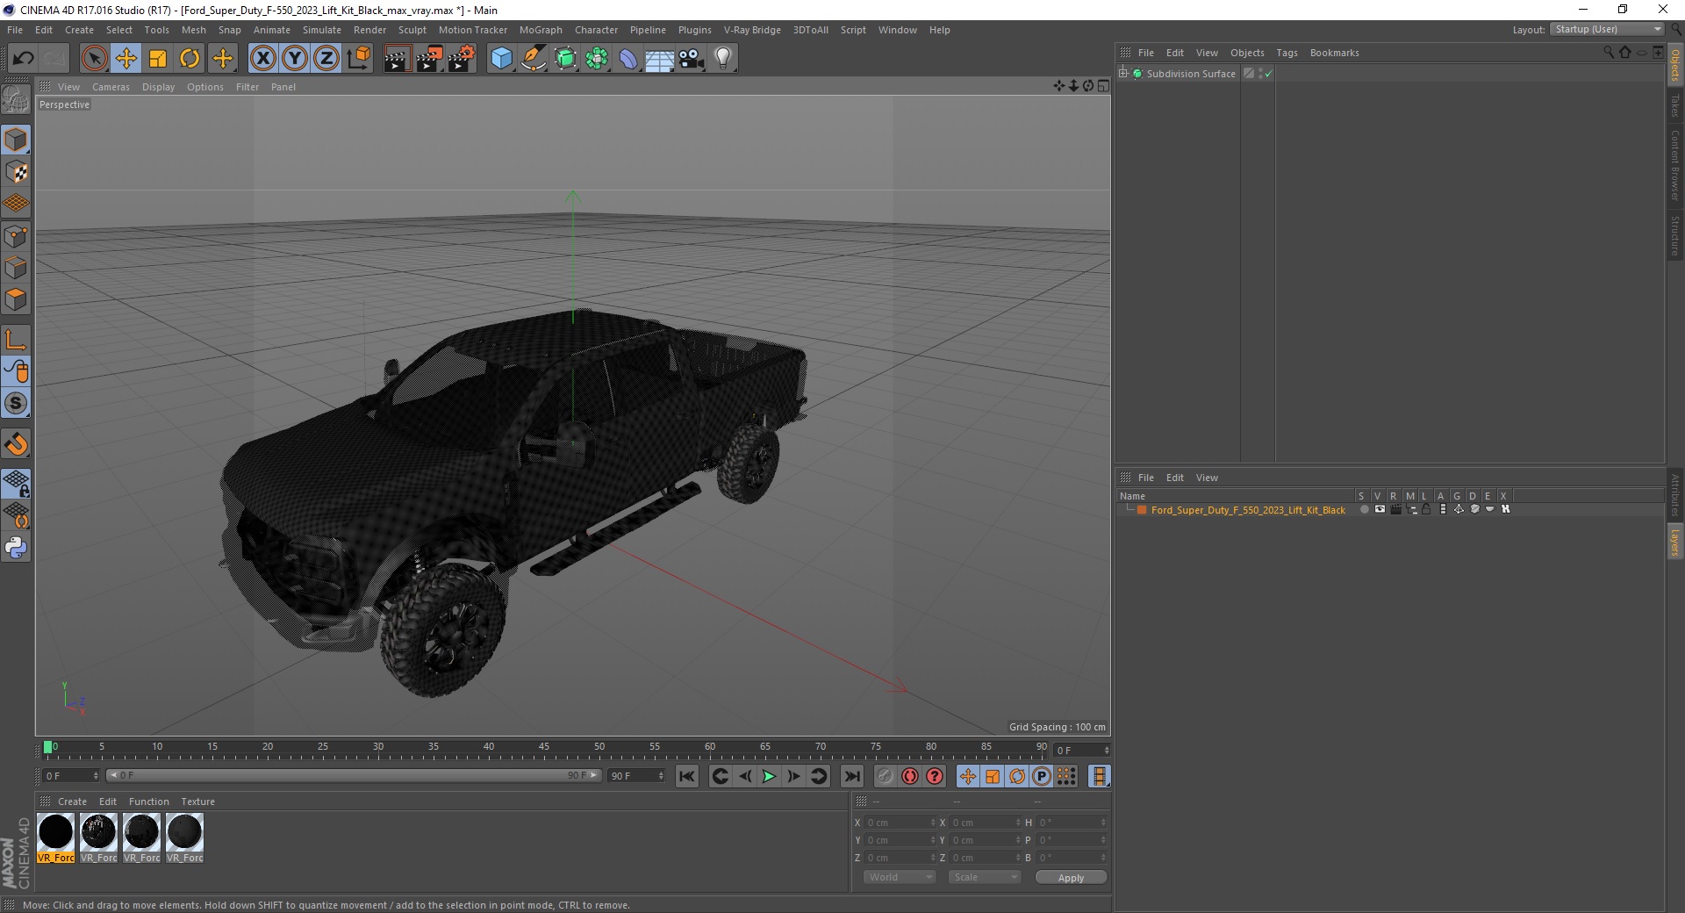
Task: Select the Live Selection tool
Action: 94,59
